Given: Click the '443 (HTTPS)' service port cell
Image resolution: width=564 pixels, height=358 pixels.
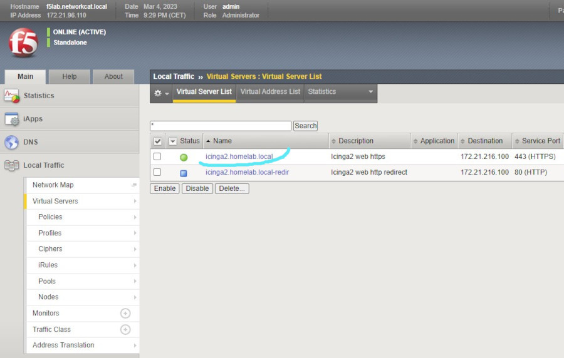Looking at the screenshot, I should click(535, 156).
